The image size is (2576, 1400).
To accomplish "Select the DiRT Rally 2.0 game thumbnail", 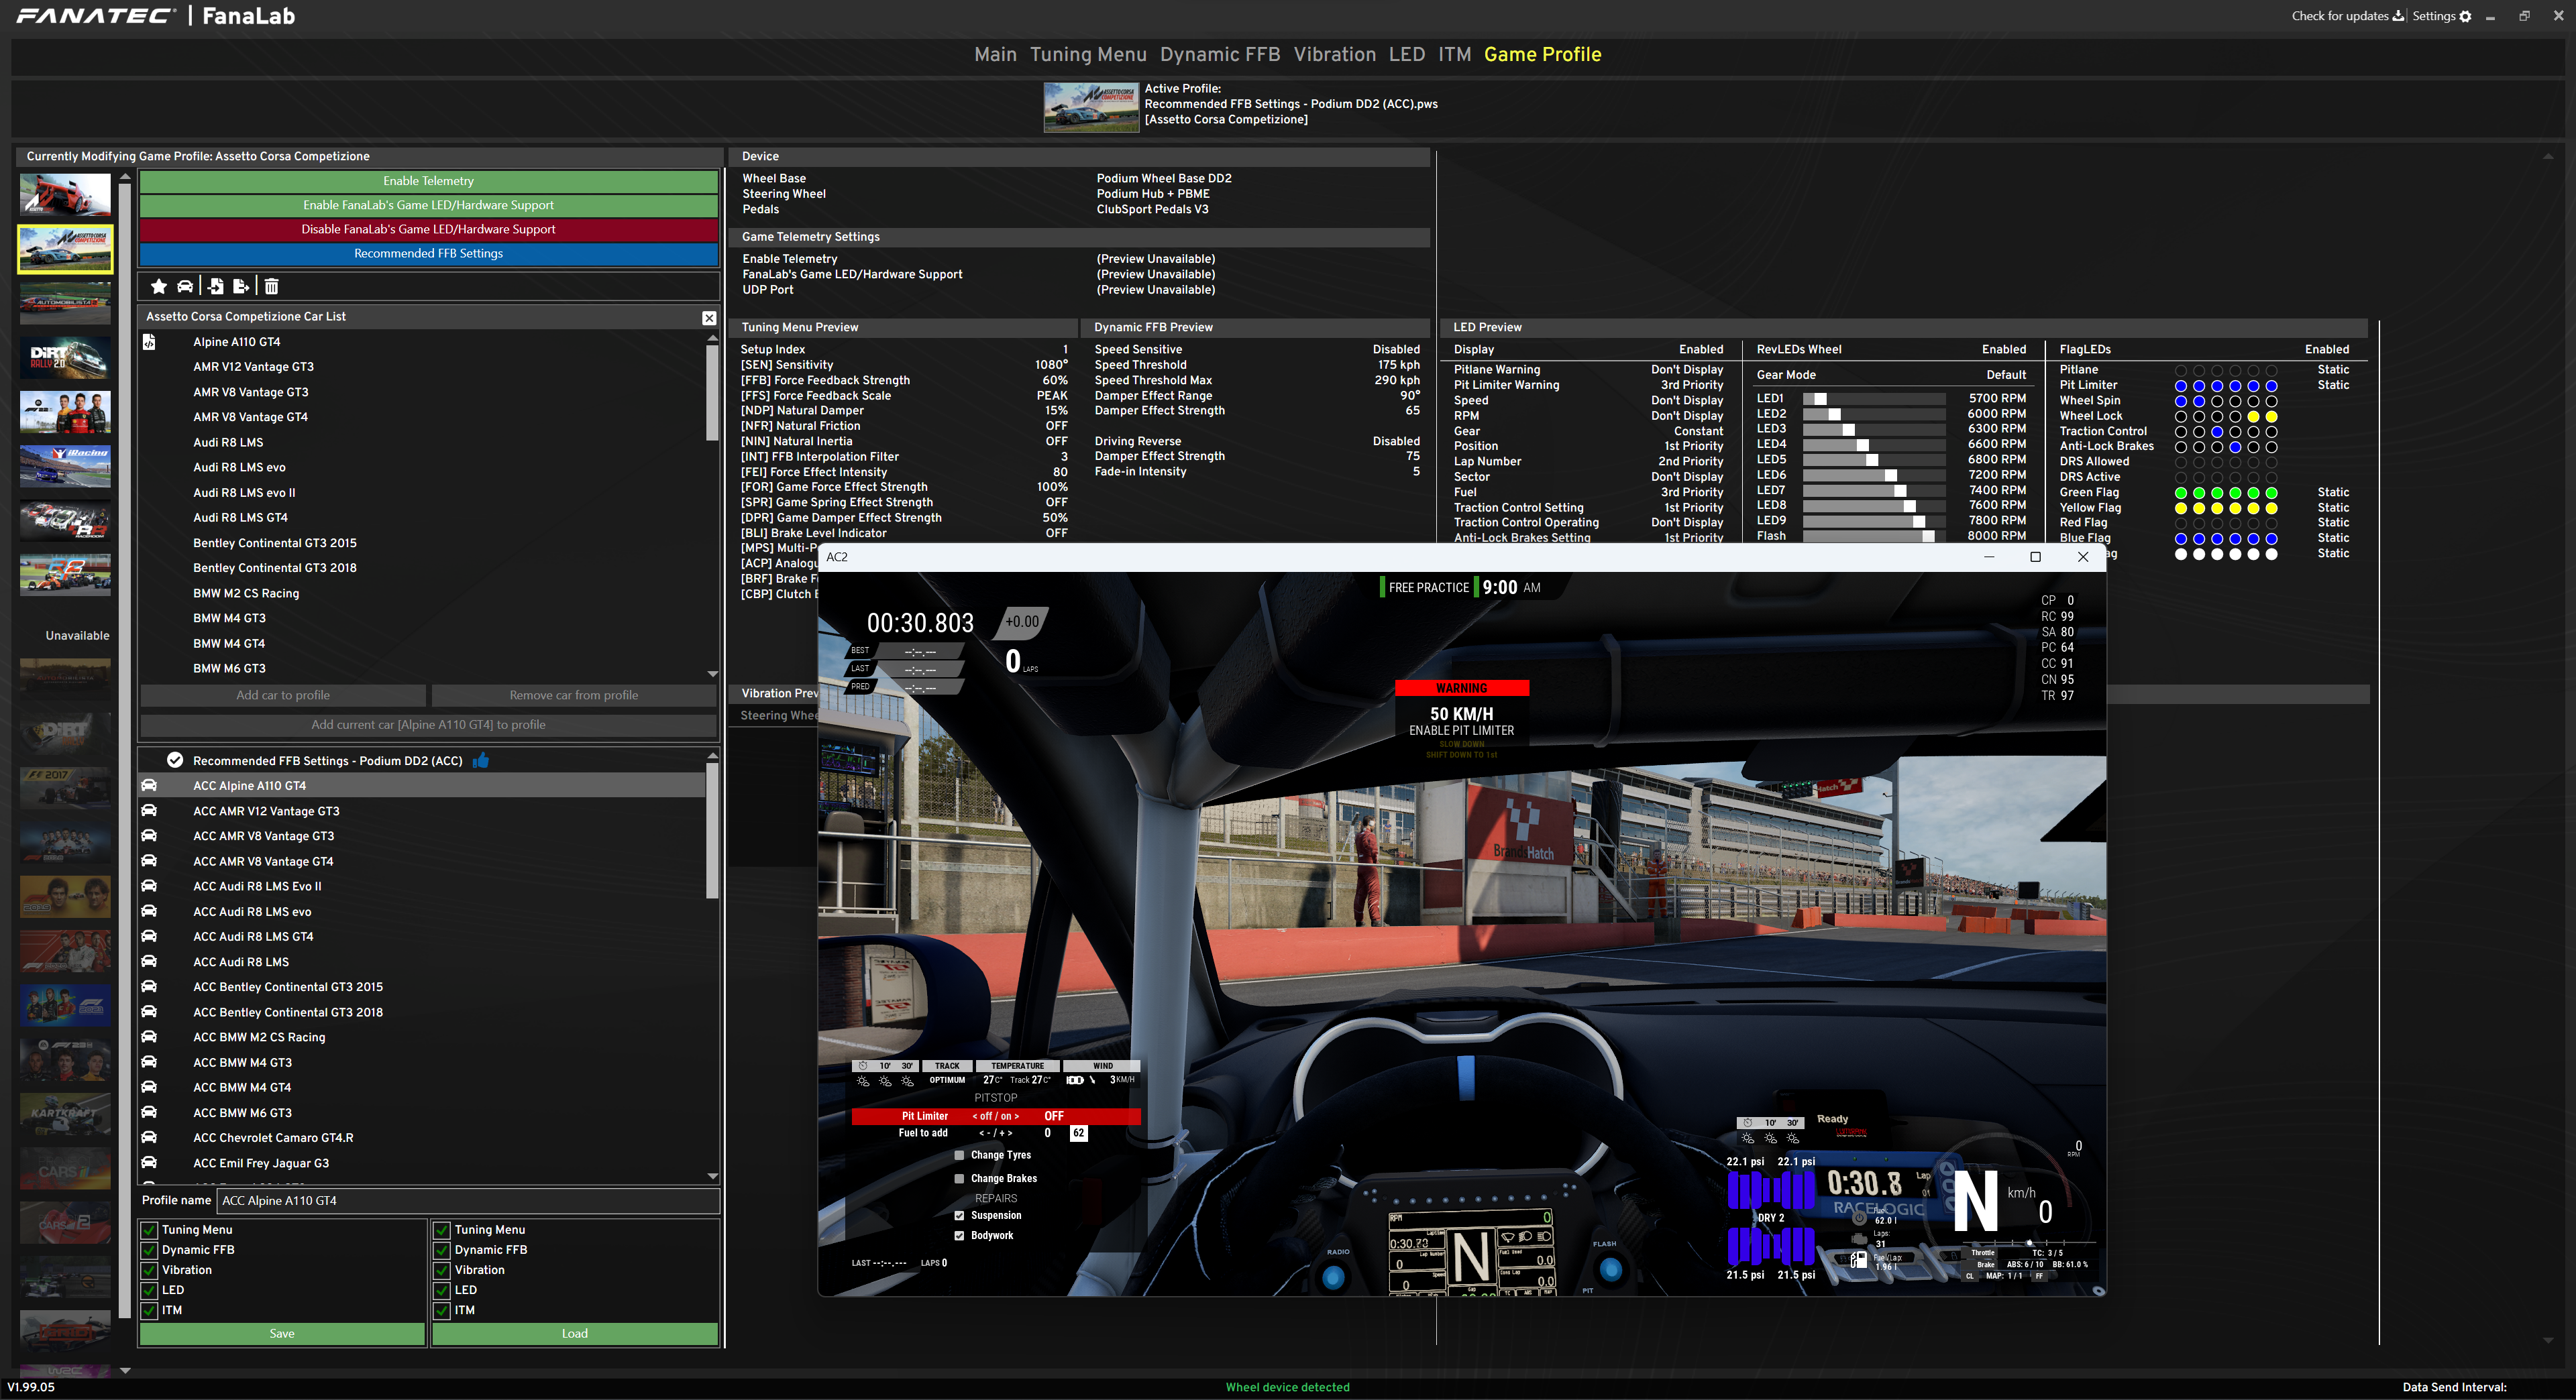I will tap(65, 358).
